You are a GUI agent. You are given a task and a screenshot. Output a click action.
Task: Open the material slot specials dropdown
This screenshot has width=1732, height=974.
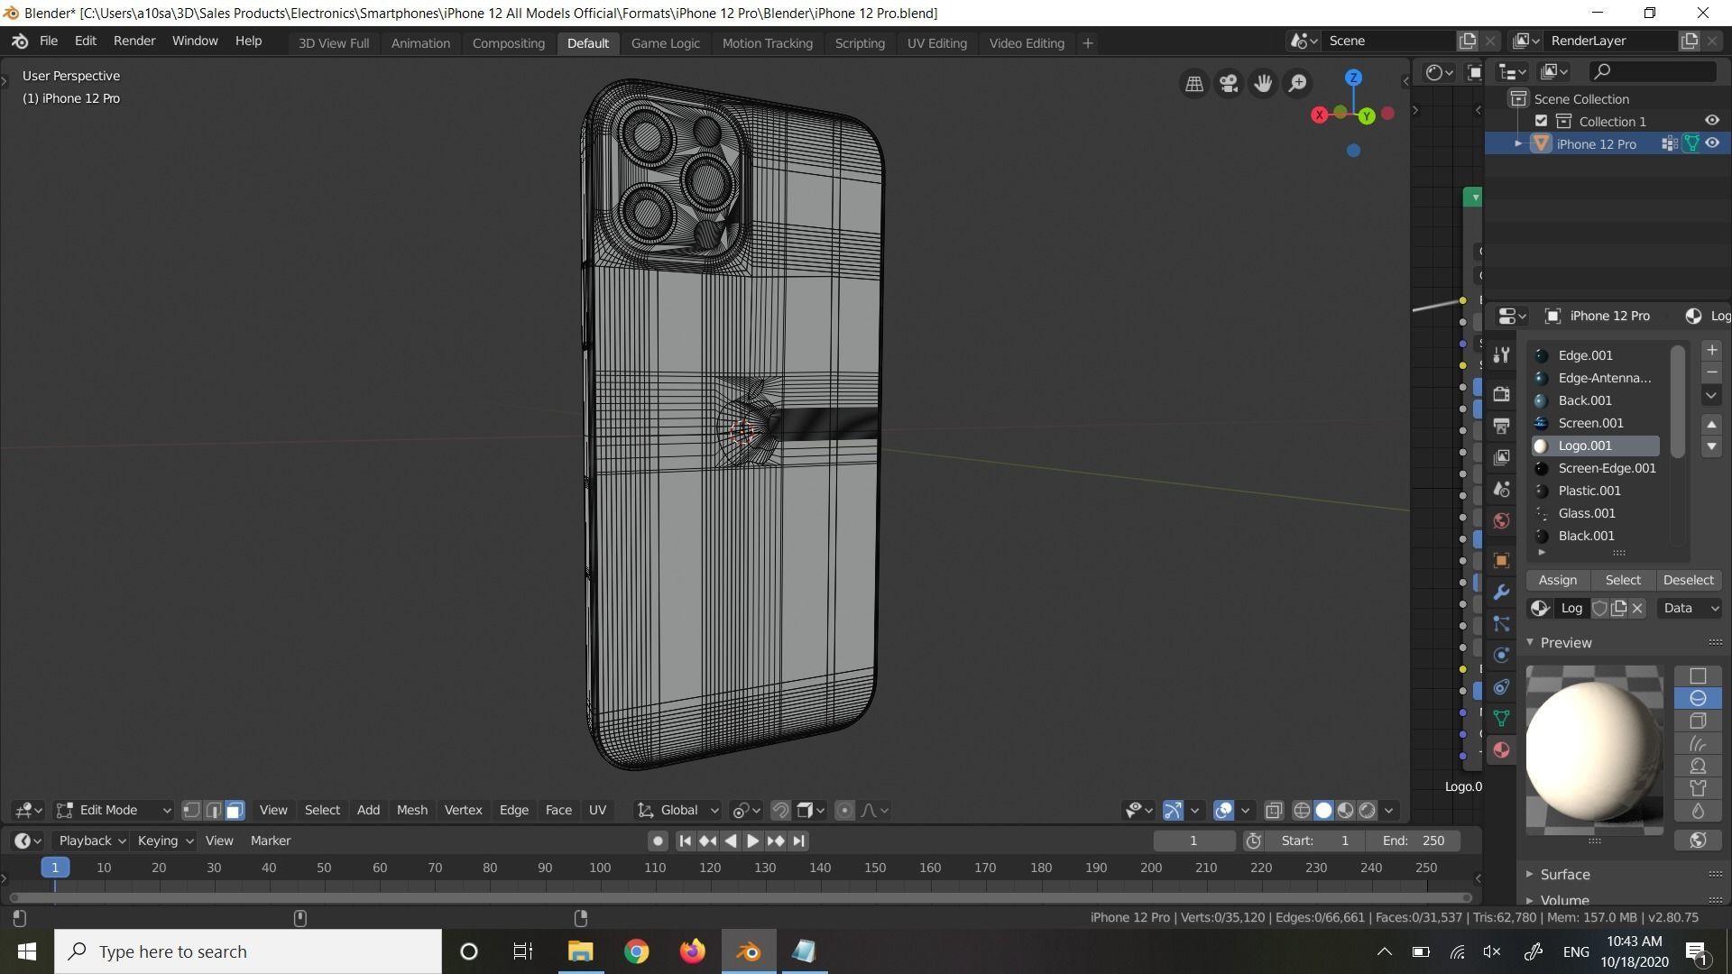coord(1711,395)
